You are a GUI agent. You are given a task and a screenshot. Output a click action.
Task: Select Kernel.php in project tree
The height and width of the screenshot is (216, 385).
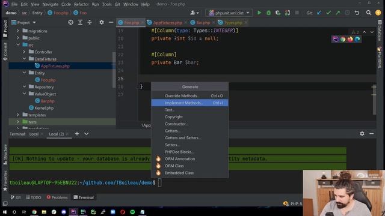(x=44, y=108)
